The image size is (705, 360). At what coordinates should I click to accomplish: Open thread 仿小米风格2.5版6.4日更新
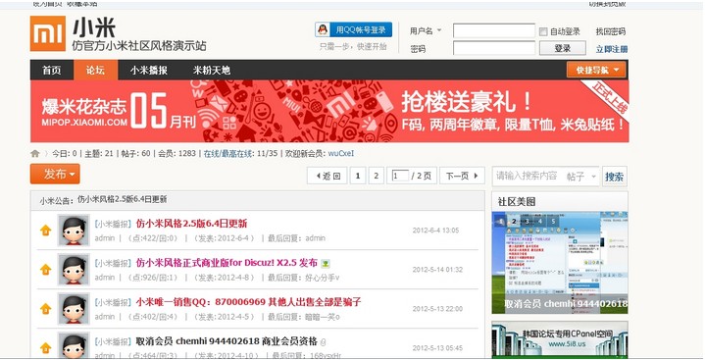tap(191, 224)
